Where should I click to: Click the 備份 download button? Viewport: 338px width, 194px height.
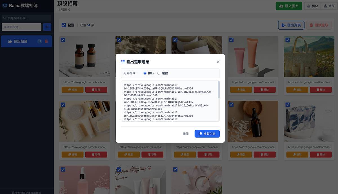[312, 6]
